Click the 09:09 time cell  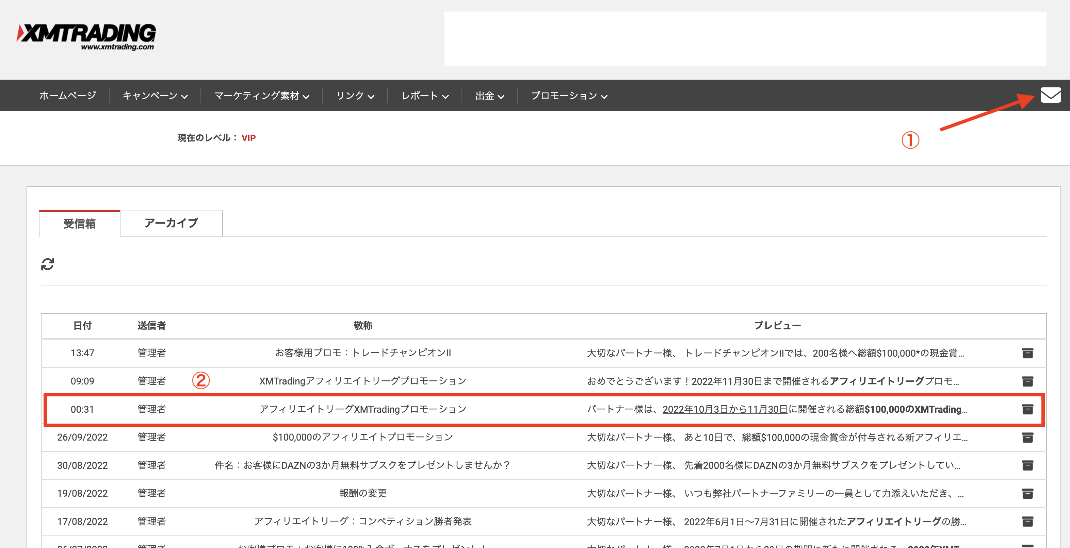(x=82, y=381)
